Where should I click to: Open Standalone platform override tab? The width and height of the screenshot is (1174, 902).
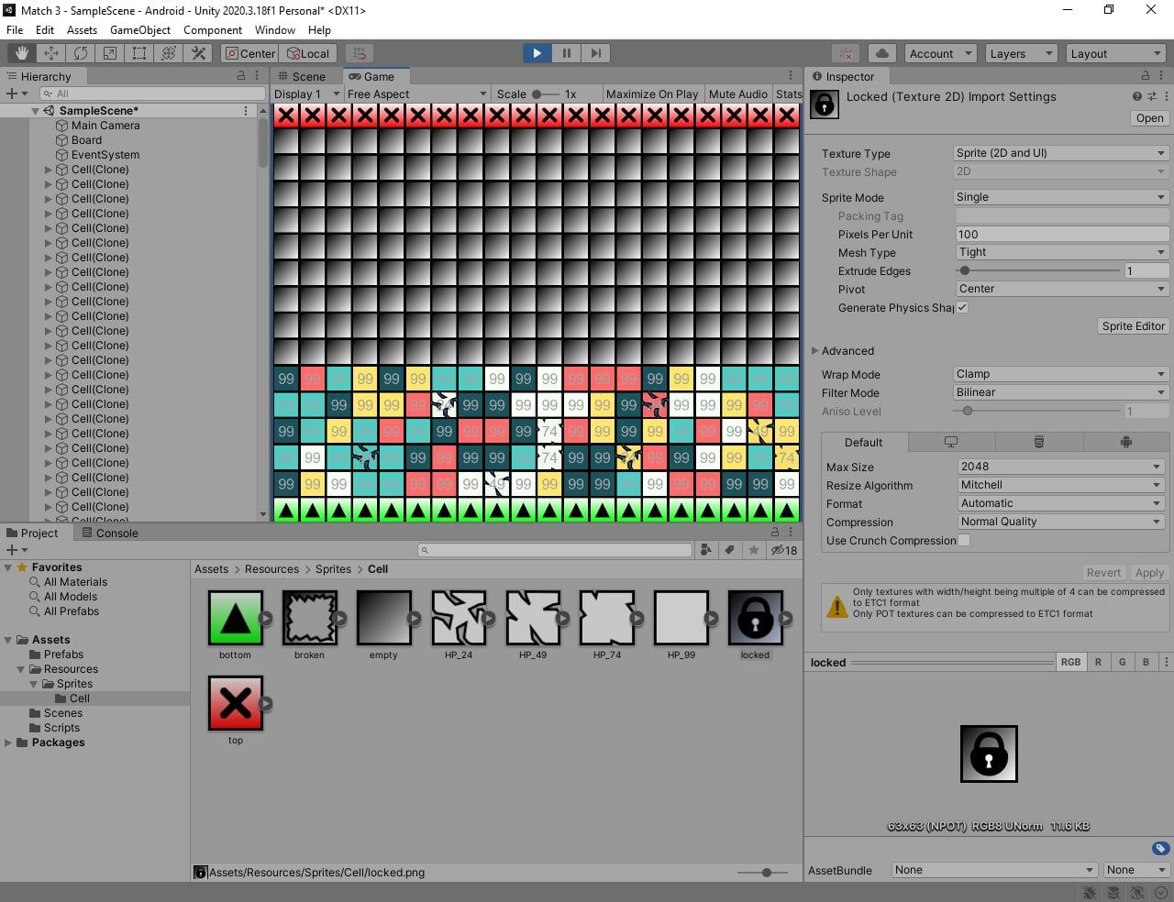[x=951, y=442]
